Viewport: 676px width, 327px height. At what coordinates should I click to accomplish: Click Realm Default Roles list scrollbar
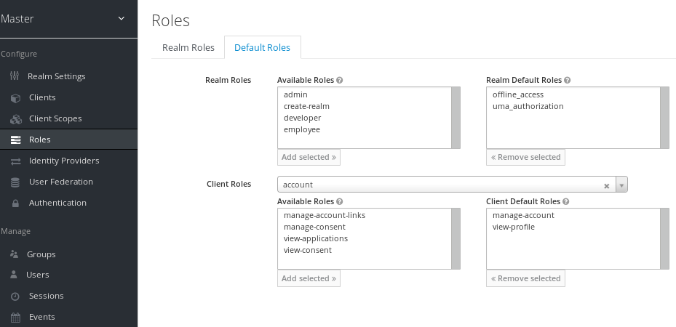pyautogui.click(x=664, y=118)
